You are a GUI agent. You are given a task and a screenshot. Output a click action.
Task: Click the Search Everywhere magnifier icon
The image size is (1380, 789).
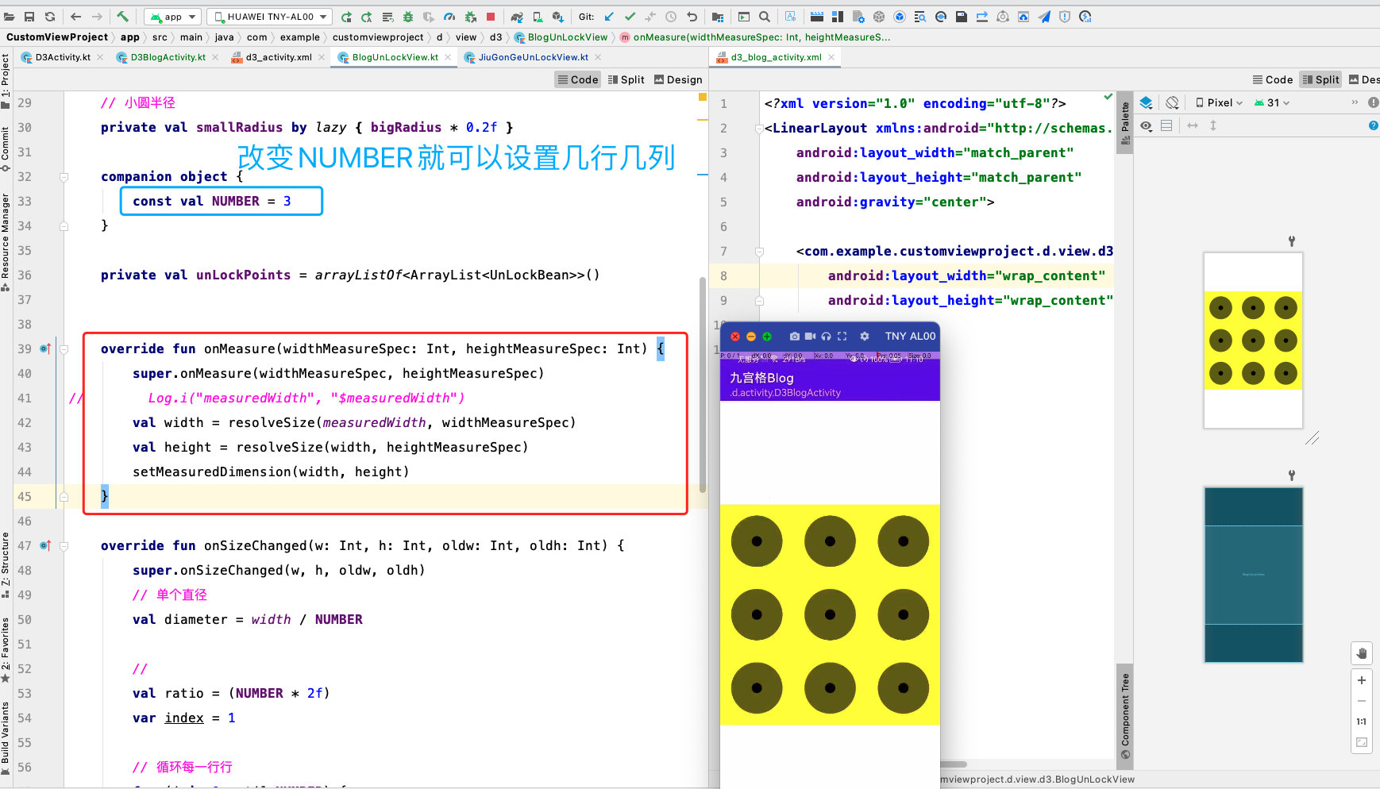(764, 17)
